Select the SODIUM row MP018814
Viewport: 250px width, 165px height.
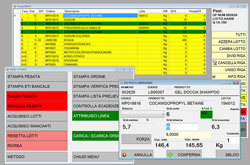pos(113,20)
